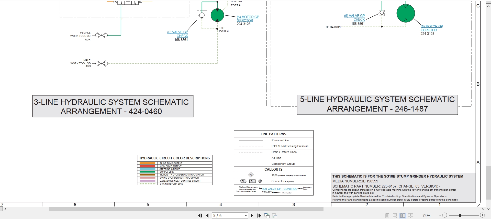Open (6) VALVE GP CHECK link in 3-line schematic
491x219 pixels.
pyautogui.click(x=178, y=34)
